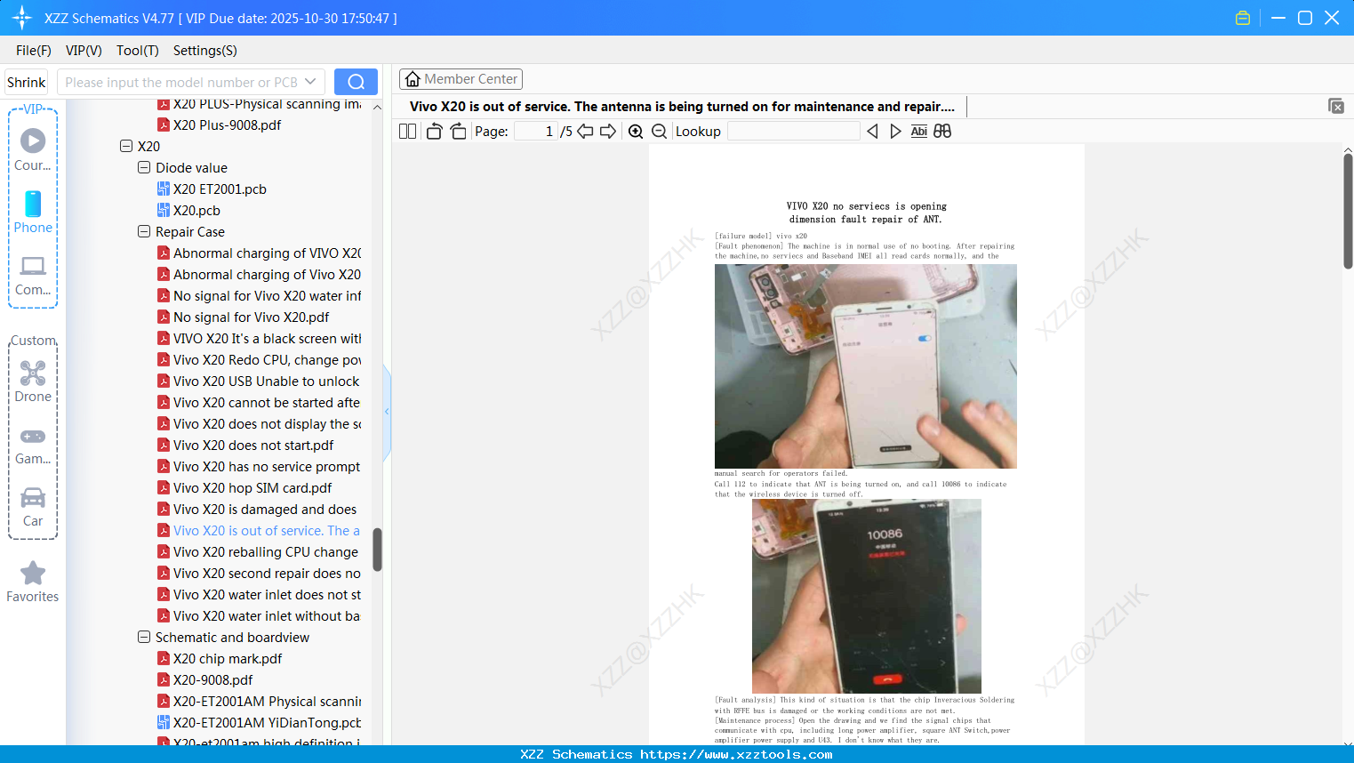Zoom out of the PDF page
Image resolution: width=1354 pixels, height=763 pixels.
[659, 131]
